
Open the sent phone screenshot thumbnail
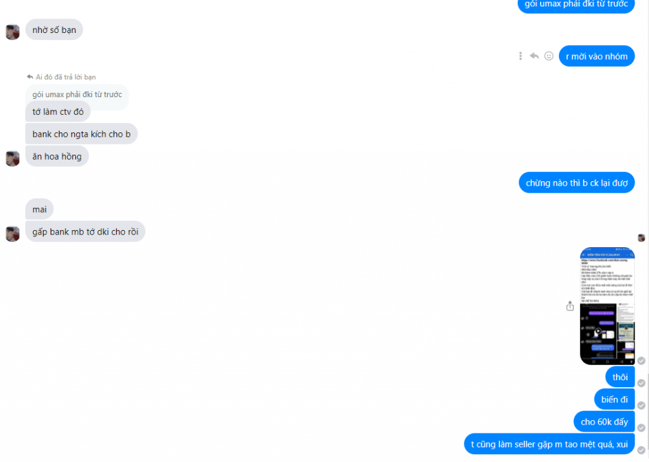coord(607,306)
